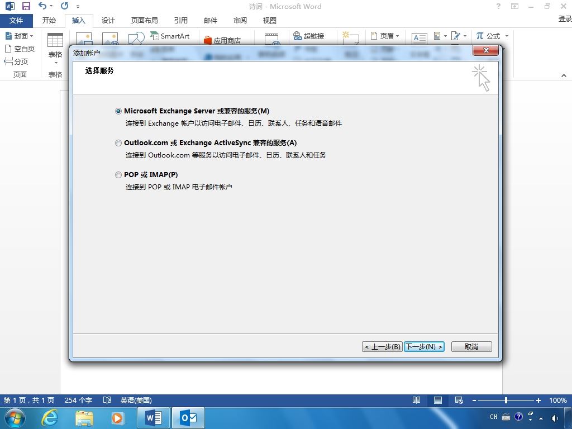Open the Customize Quick Access Toolbar arrow
Screen dimensions: 572x429
78,7
